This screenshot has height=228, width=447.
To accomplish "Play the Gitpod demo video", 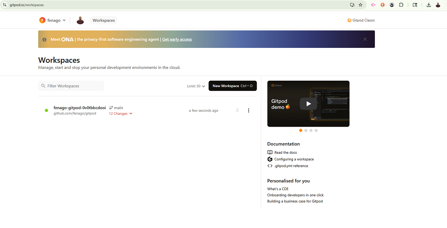I will [x=308, y=104].
